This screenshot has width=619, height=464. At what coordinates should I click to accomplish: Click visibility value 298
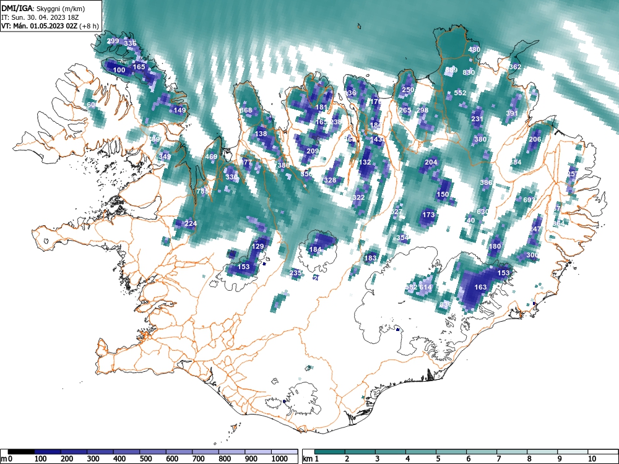[x=422, y=111]
